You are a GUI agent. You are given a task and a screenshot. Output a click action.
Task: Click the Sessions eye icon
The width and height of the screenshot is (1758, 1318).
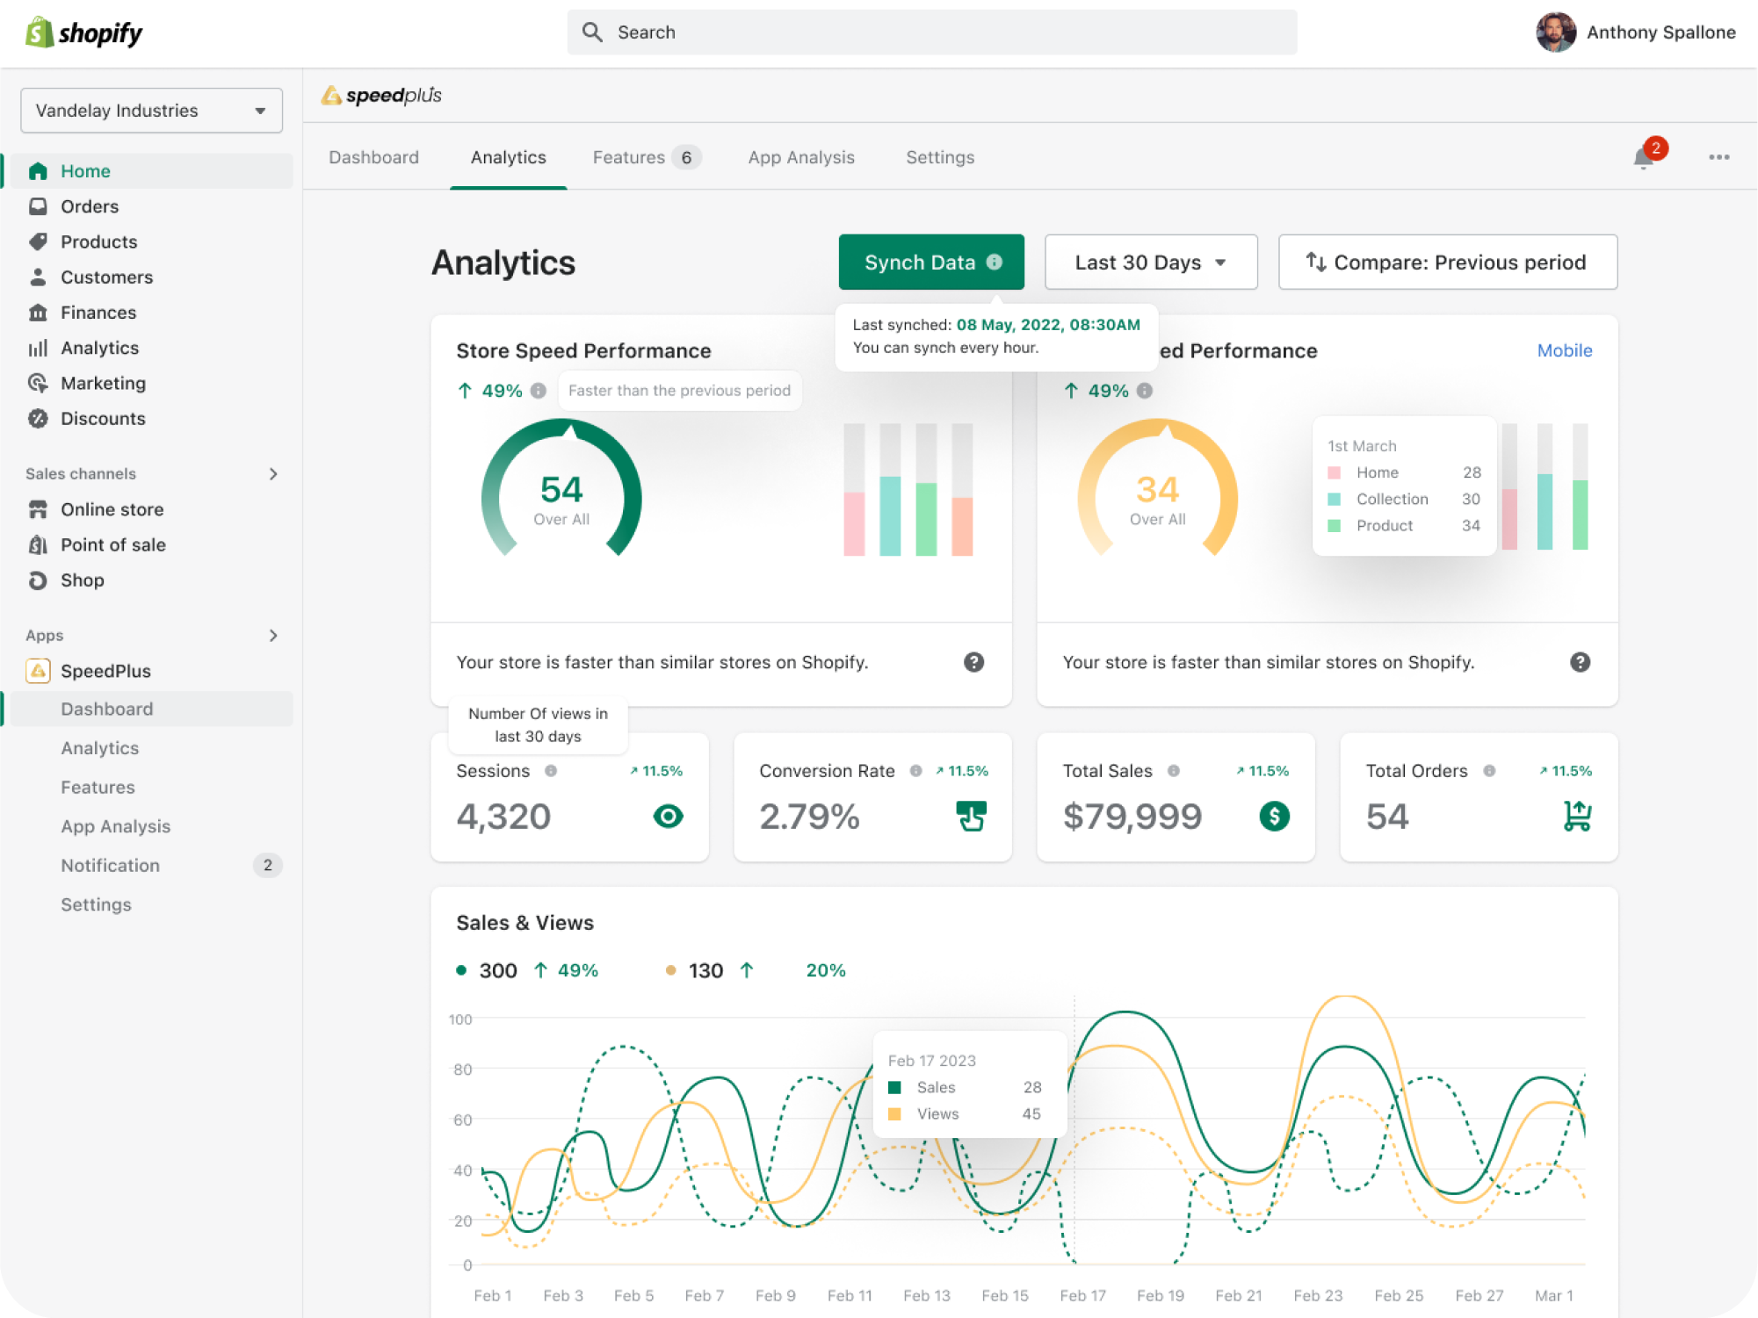click(668, 817)
